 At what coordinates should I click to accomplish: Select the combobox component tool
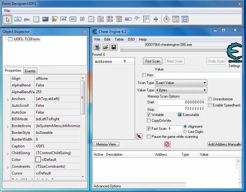coord(119,19)
